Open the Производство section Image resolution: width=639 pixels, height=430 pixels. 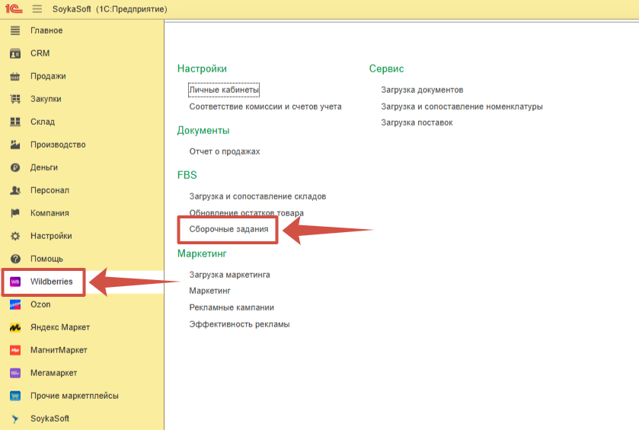58,145
